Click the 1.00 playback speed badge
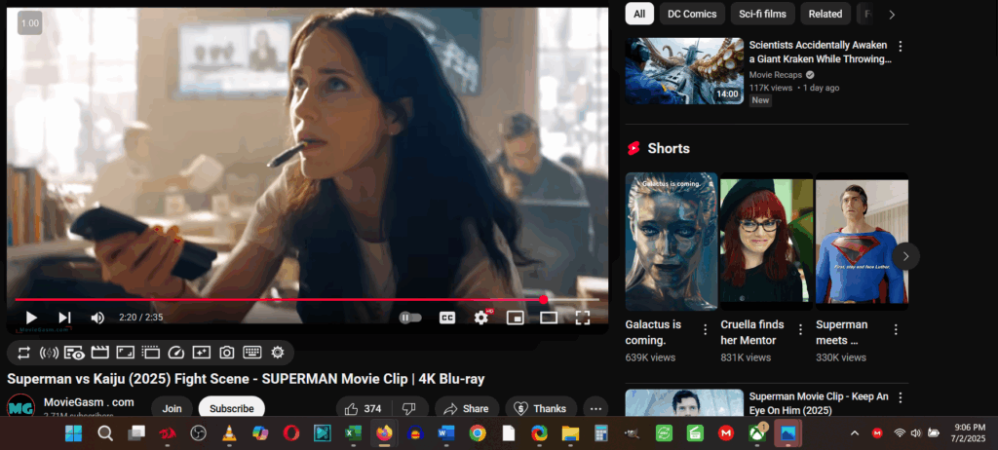Screen dimensions: 998x450 click(30, 23)
